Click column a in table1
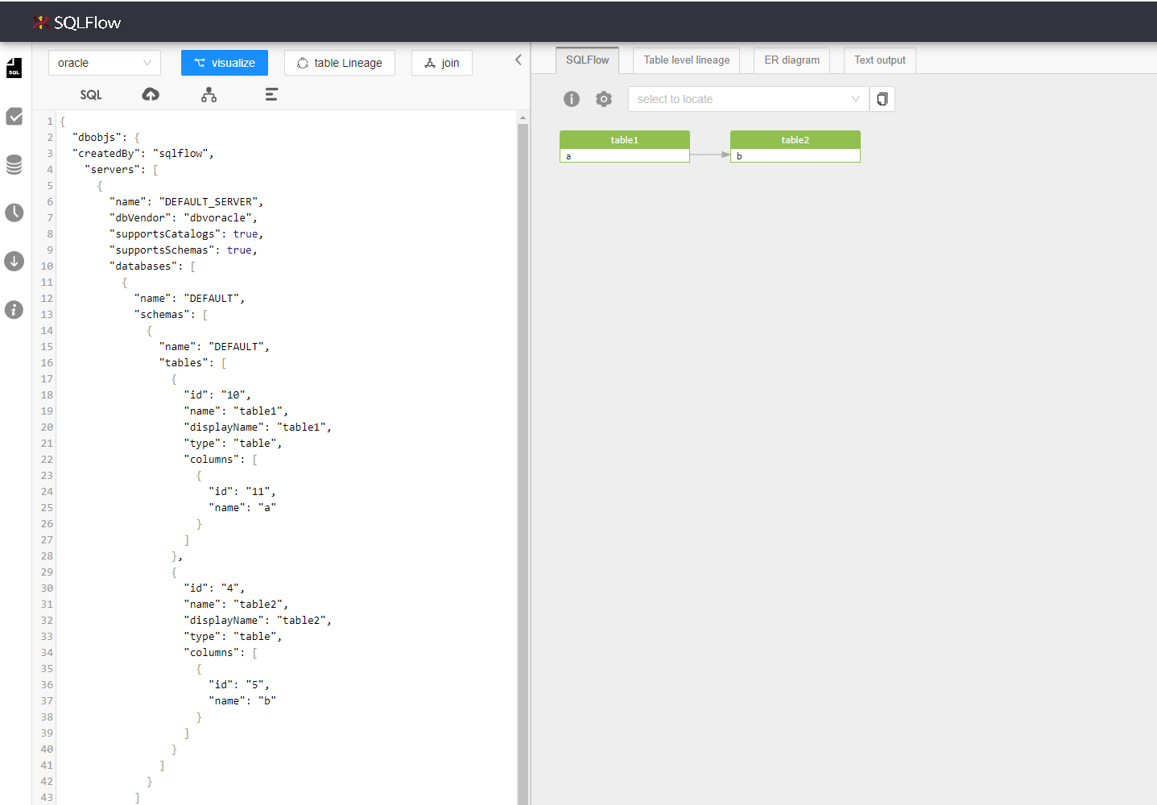1157x805 pixels. tap(625, 156)
